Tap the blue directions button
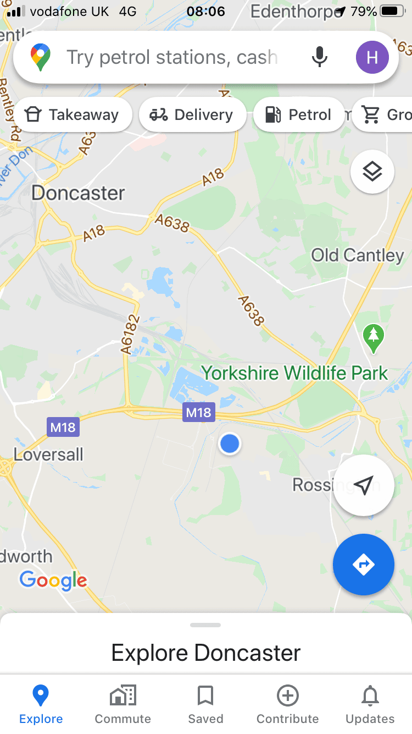 click(x=364, y=565)
